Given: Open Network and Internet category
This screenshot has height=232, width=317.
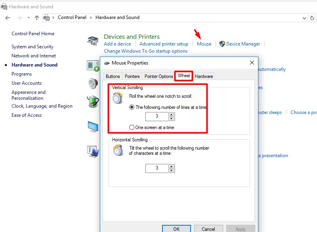Looking at the screenshot, I should pos(34,56).
